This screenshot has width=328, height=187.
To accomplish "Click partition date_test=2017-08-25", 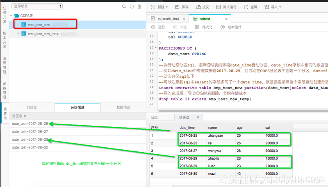I will click(30, 124).
